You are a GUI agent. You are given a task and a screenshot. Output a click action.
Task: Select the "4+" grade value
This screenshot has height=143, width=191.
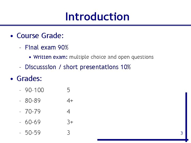[70, 101]
